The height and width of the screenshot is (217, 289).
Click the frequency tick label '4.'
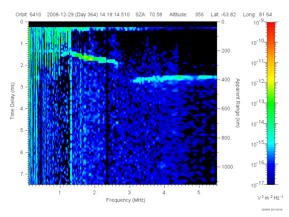(165, 193)
